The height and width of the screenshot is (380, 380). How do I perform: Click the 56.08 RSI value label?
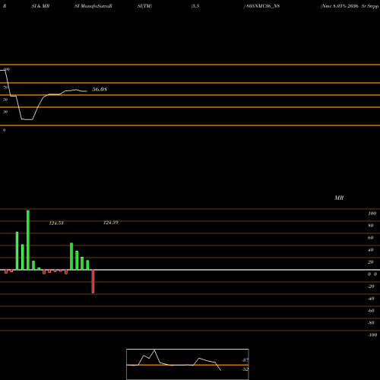[x=100, y=89]
